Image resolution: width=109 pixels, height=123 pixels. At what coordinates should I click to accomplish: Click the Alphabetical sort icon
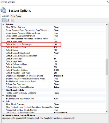pyautogui.click(x=8, y=20)
